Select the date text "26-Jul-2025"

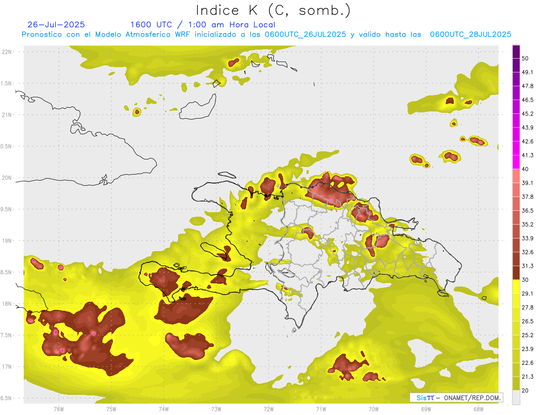pyautogui.click(x=56, y=25)
